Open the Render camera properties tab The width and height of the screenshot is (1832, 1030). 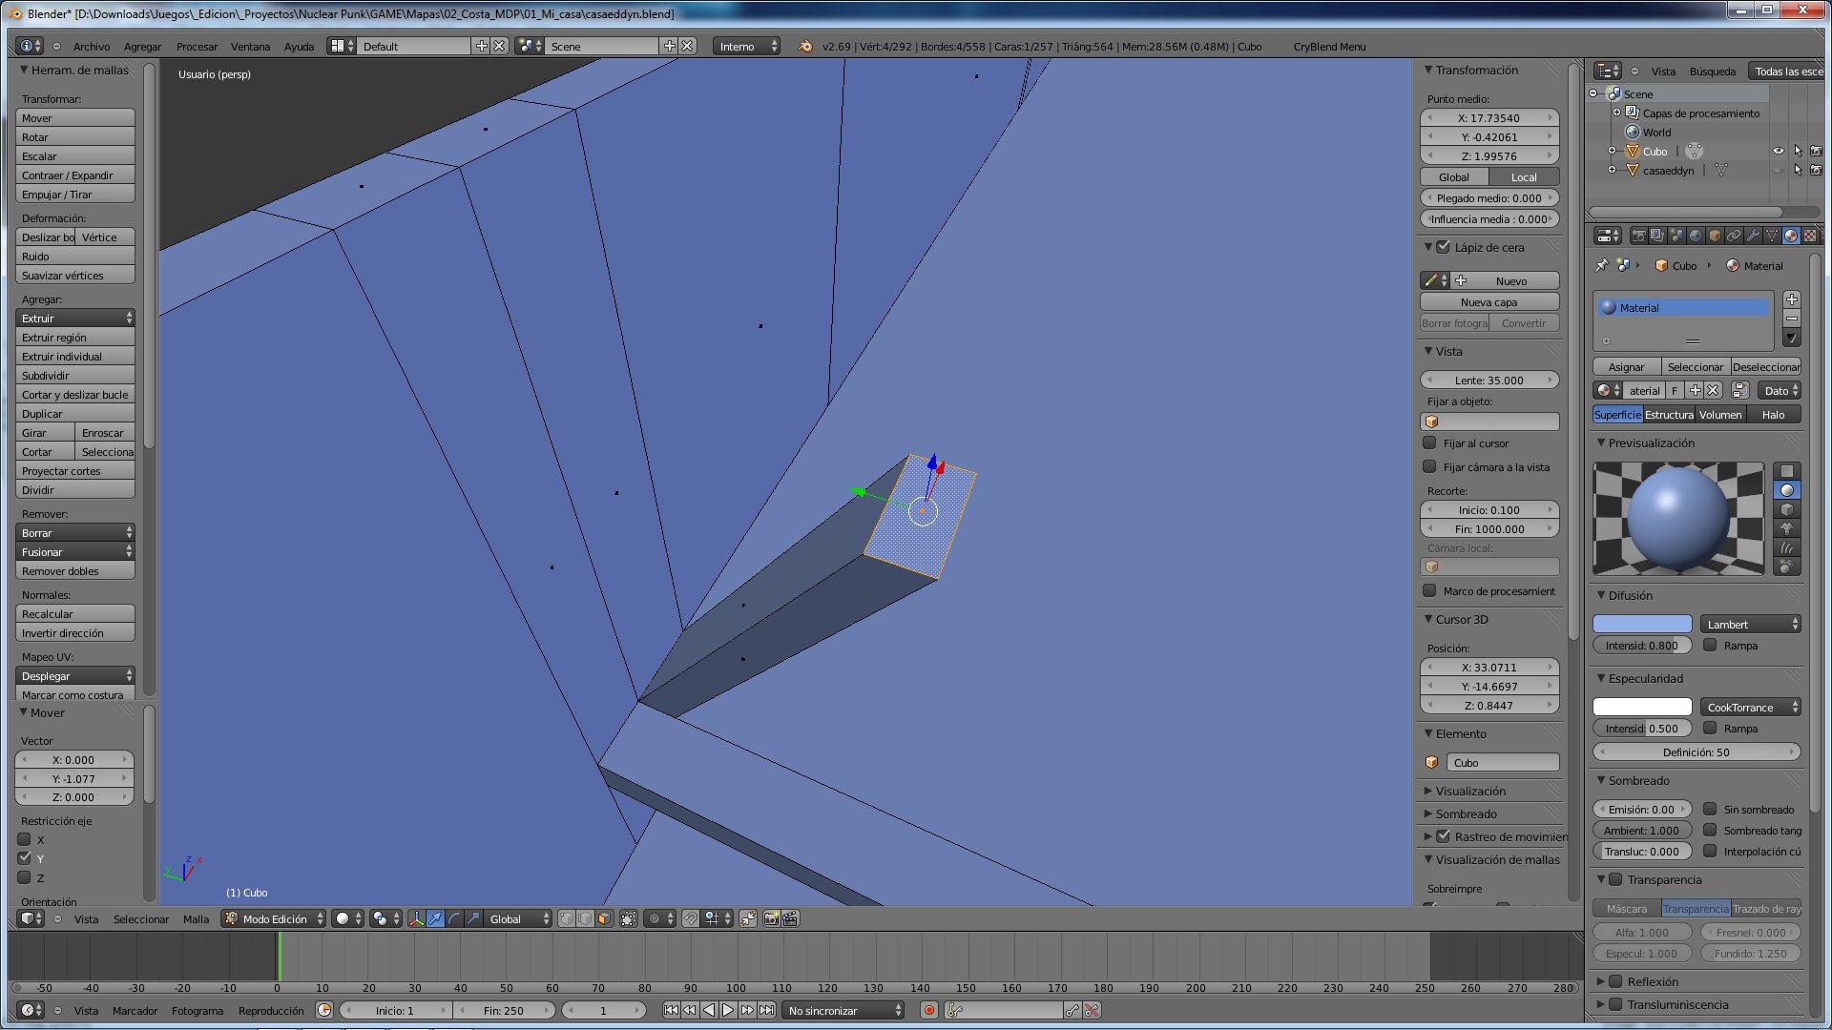(1638, 236)
